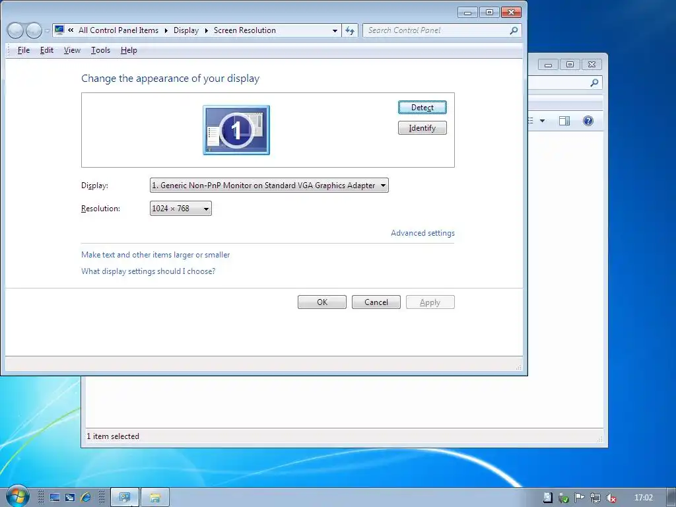Click the Cancel button
The height and width of the screenshot is (507, 676).
tap(376, 302)
